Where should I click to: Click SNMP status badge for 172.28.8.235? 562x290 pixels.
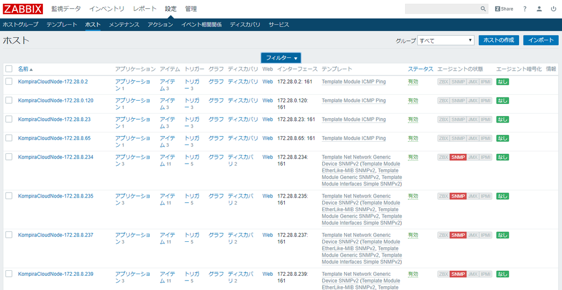458,196
